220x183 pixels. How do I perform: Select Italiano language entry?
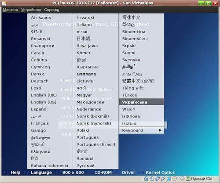point(84,25)
